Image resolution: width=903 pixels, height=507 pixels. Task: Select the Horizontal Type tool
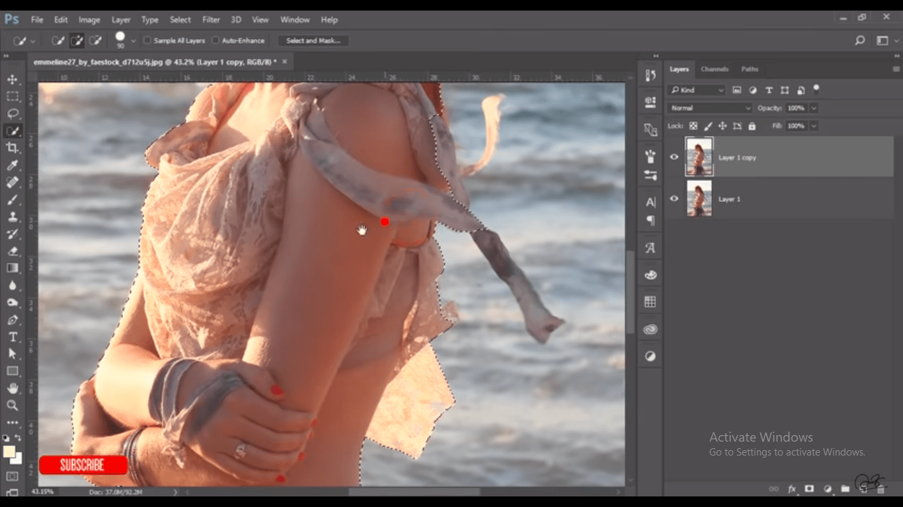[13, 337]
